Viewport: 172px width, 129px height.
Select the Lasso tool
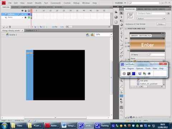(121, 28)
